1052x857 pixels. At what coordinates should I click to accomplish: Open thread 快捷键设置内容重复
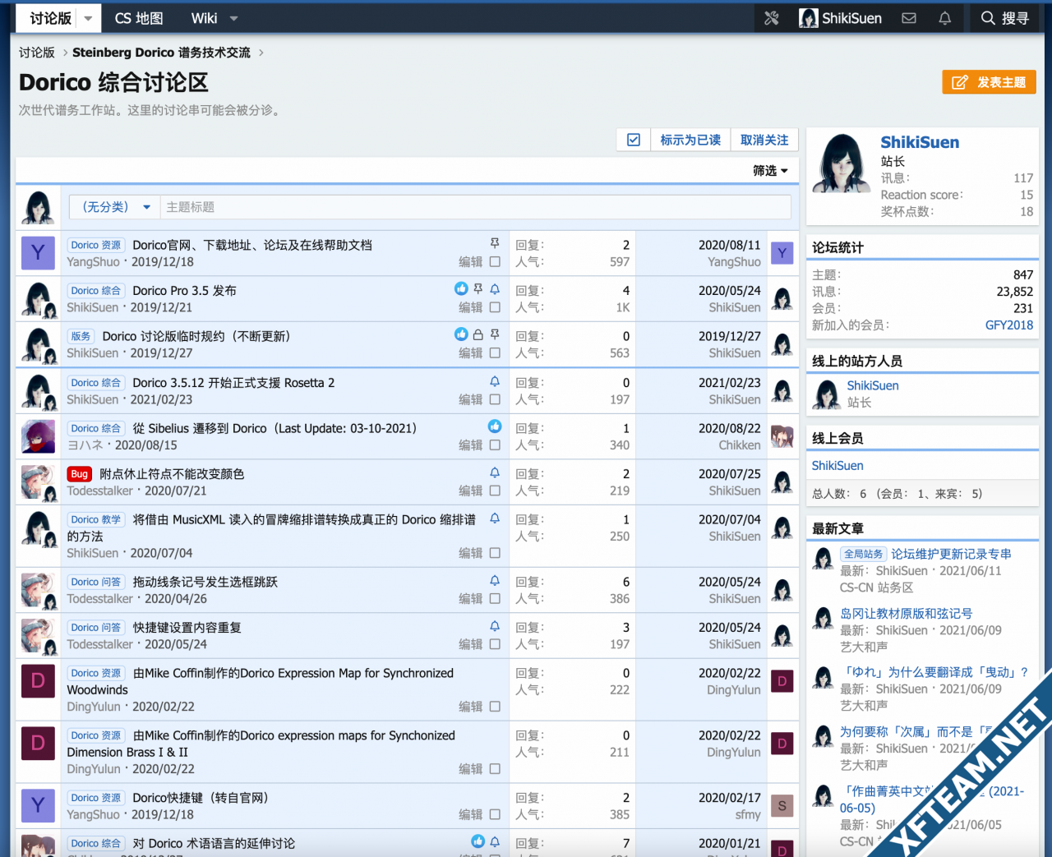point(187,628)
